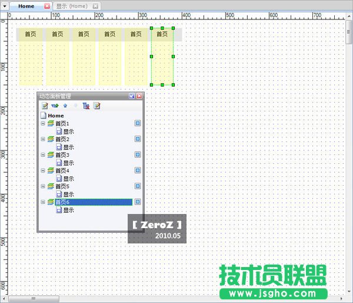
Task: Click the vertical scrollbar thumb
Action: 349,32
